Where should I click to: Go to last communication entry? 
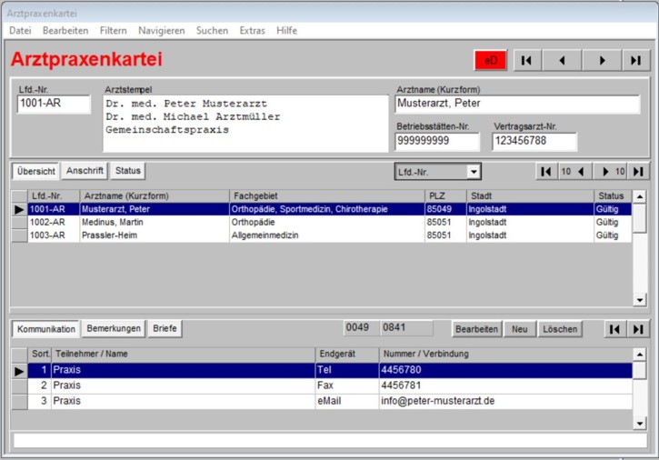click(x=639, y=329)
